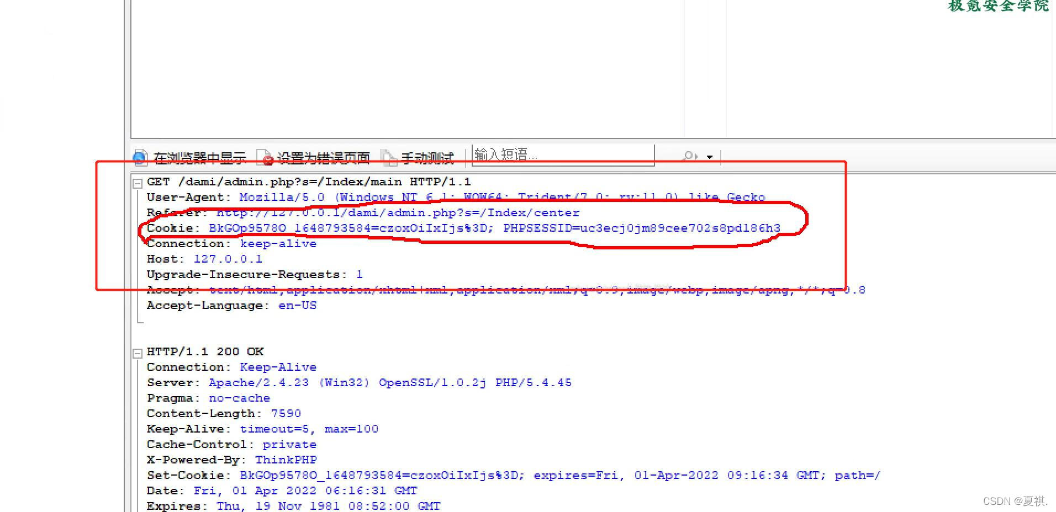Select the Server: Apache/2.4.23 row
This screenshot has height=512, width=1056.
click(x=359, y=383)
